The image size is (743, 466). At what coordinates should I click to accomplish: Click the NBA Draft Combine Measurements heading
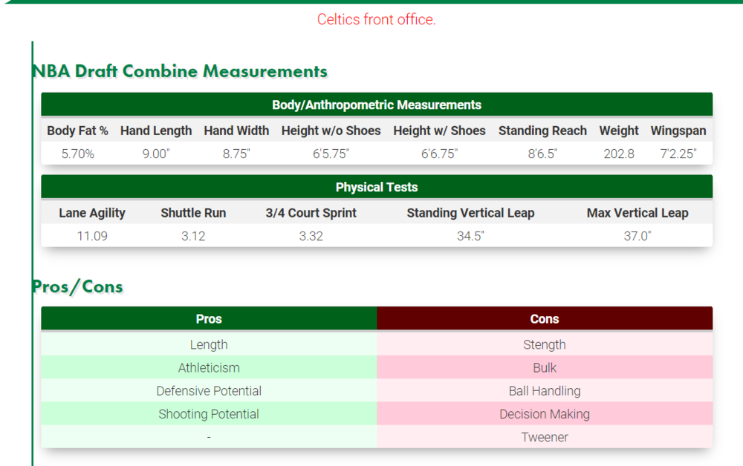tap(180, 71)
